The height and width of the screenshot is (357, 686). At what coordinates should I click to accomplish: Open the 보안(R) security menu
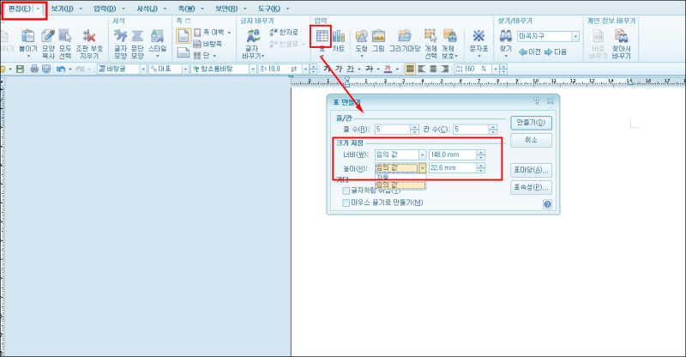point(226,9)
